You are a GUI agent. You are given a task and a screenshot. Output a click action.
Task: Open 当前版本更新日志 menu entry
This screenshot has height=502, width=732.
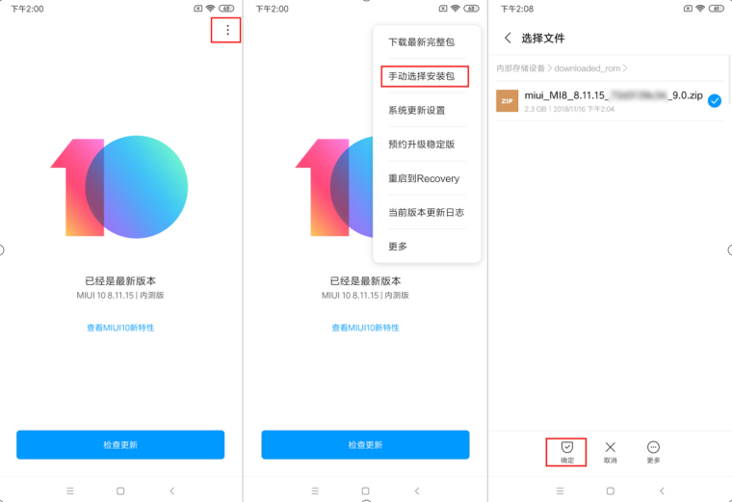[x=426, y=212]
